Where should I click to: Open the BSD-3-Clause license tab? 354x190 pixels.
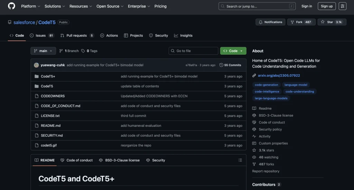(119, 160)
